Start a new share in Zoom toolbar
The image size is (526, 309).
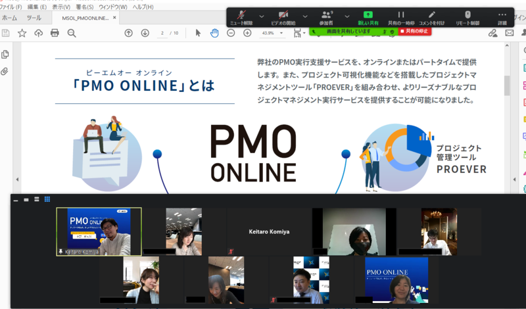coord(368,18)
